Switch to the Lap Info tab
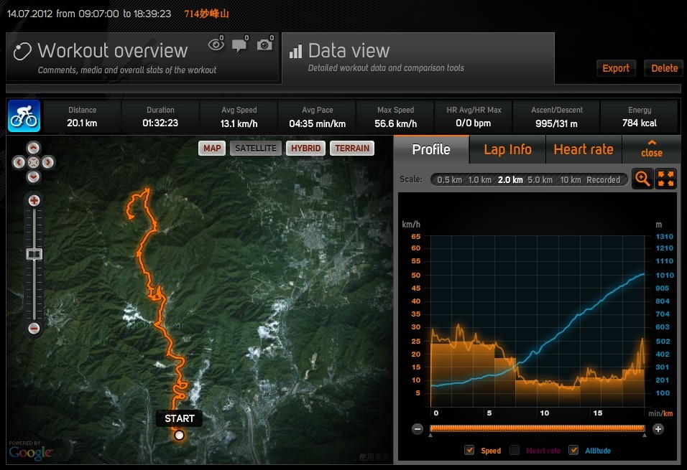Image resolution: width=687 pixels, height=470 pixels. coord(507,149)
